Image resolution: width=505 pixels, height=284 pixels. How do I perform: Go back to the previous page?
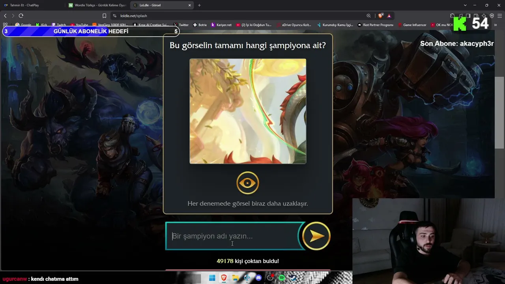coord(5,16)
